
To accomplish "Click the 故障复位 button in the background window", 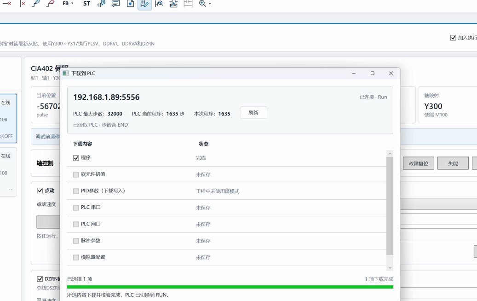I will tap(419, 163).
